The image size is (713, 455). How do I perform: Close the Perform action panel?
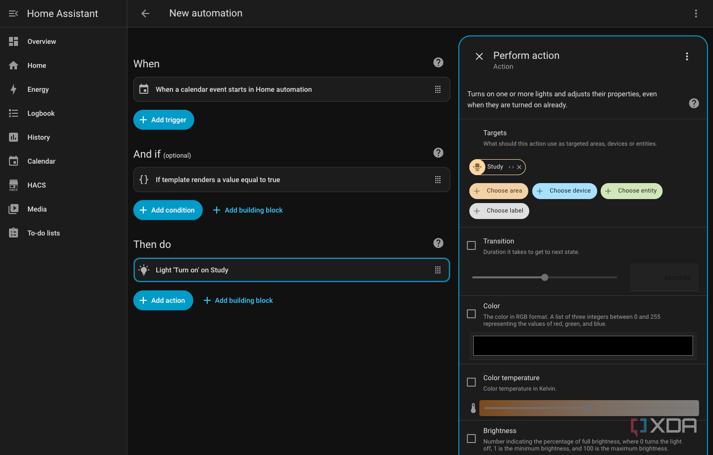(x=479, y=56)
